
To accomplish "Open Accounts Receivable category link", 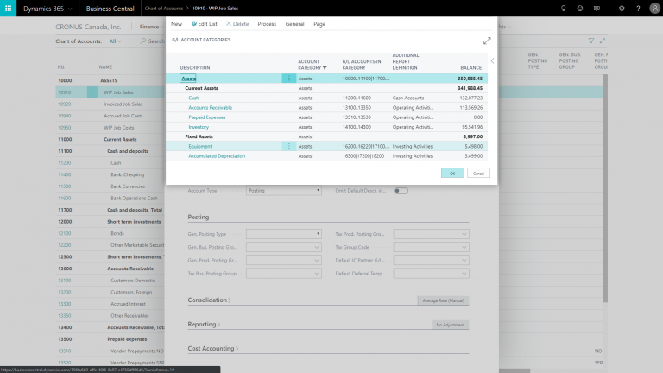I will click(210, 107).
